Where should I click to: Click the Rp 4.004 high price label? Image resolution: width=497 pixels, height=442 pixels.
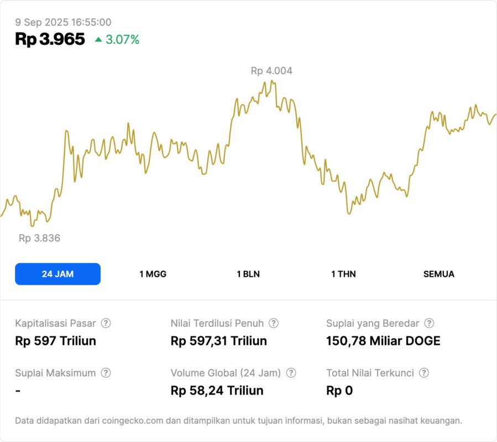271,71
